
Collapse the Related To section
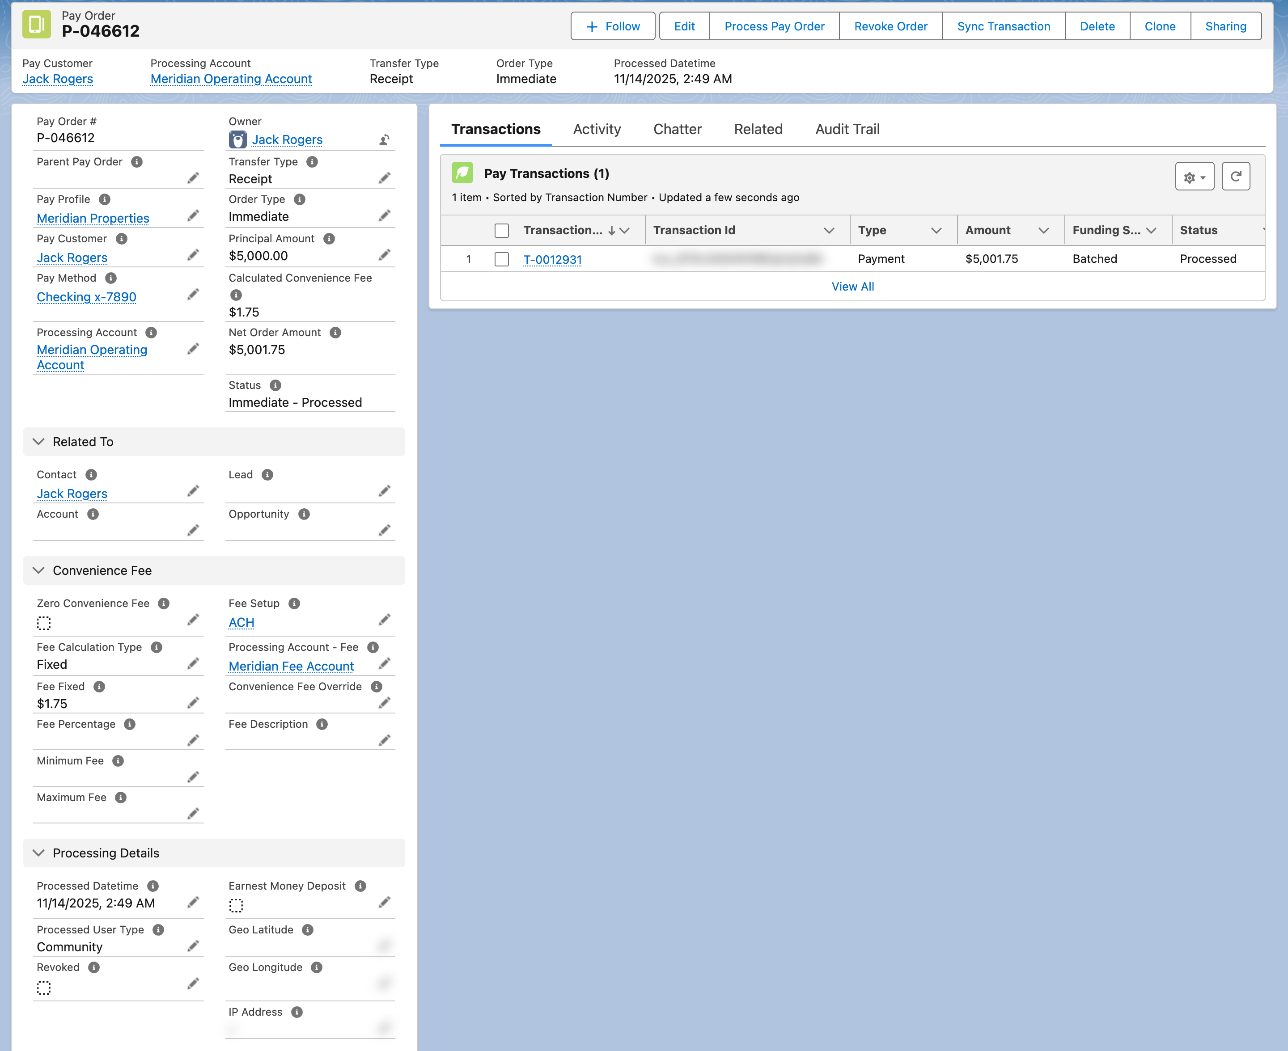coord(39,441)
